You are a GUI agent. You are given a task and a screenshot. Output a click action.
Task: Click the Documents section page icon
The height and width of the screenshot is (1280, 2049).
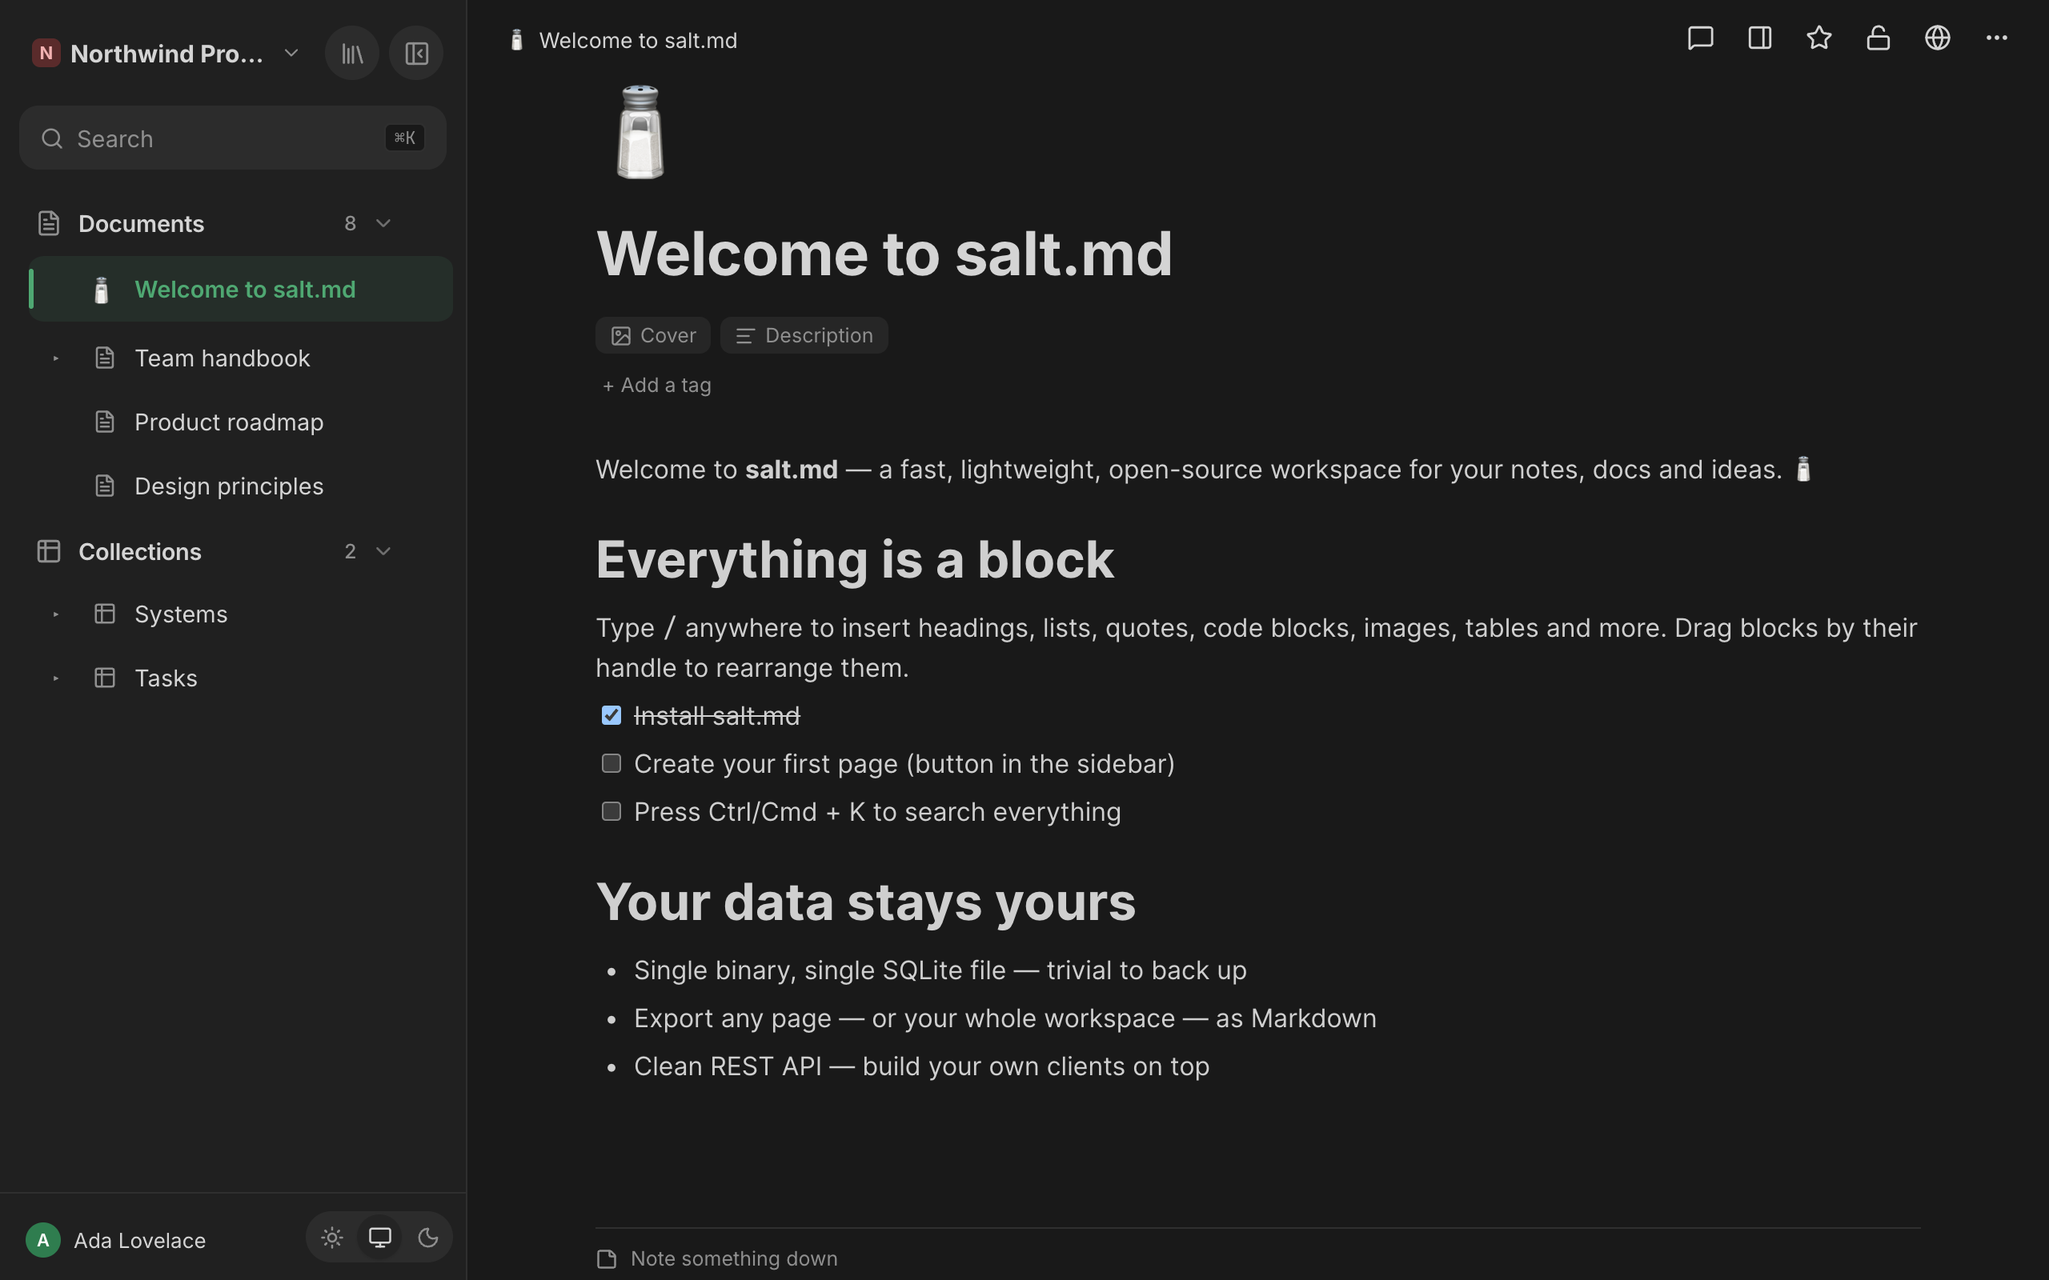tap(49, 223)
